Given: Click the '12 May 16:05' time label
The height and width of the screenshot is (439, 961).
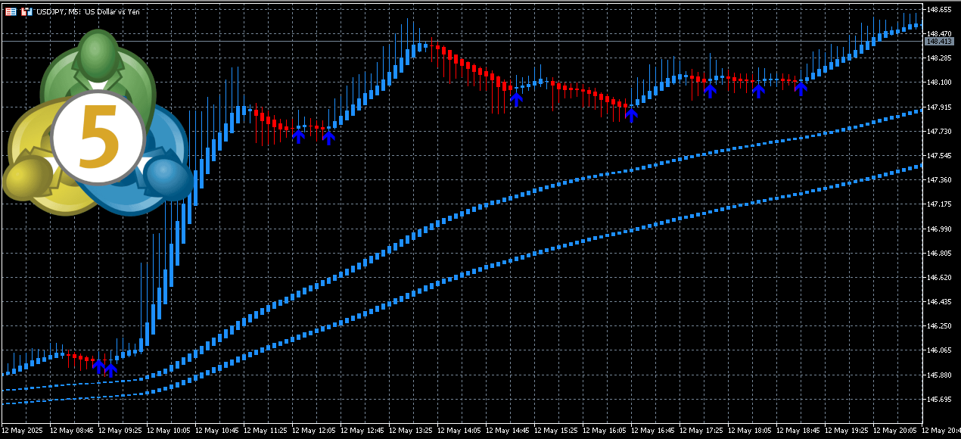Looking at the screenshot, I should click(605, 431).
